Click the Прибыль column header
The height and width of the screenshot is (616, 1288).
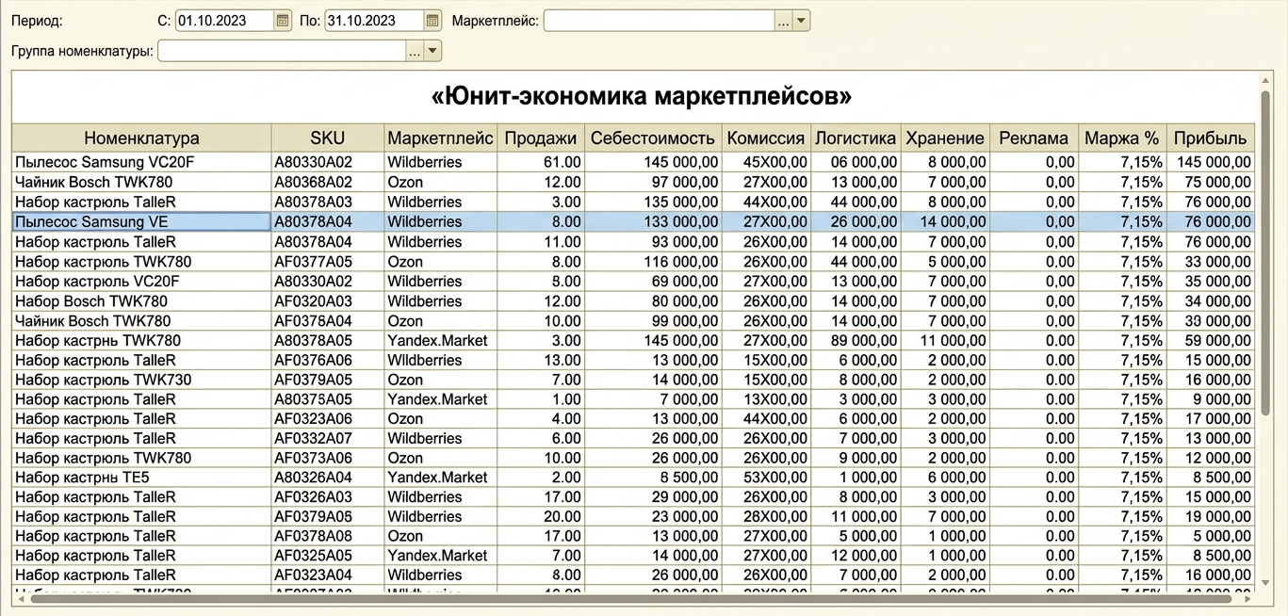coord(1210,138)
